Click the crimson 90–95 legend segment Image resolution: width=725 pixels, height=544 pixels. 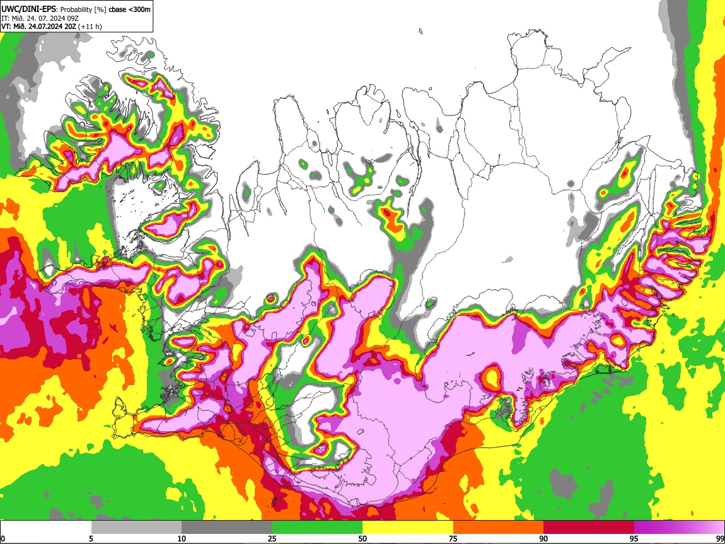tap(589, 528)
